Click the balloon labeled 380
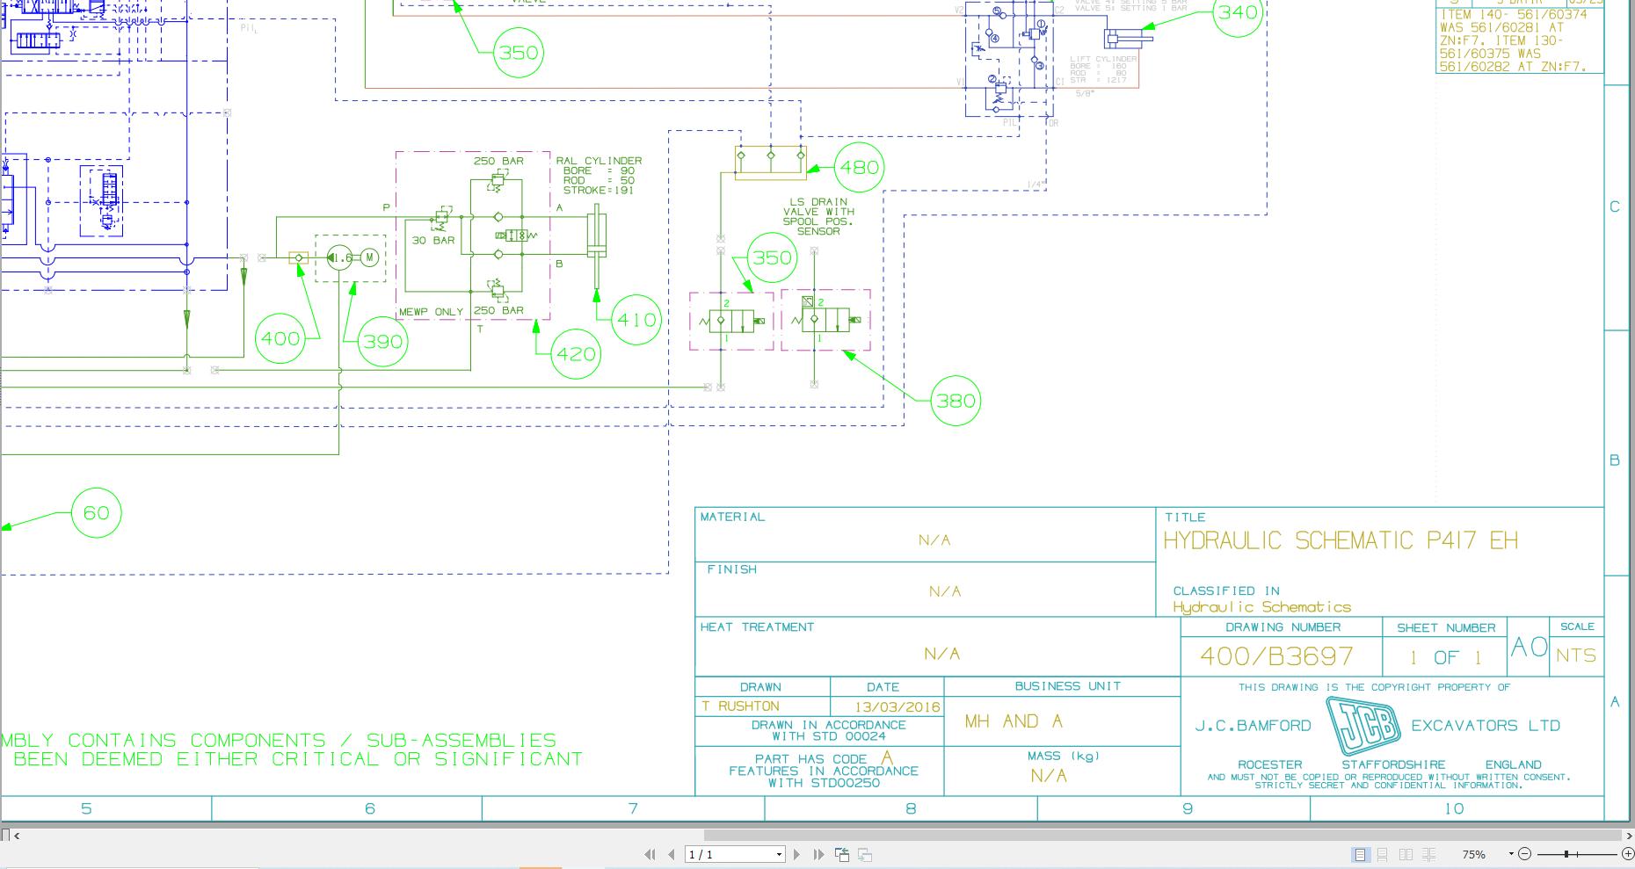Screen dimensions: 1635x869 tap(956, 401)
